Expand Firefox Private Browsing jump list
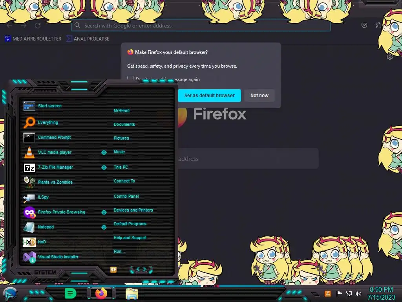 click(x=104, y=212)
